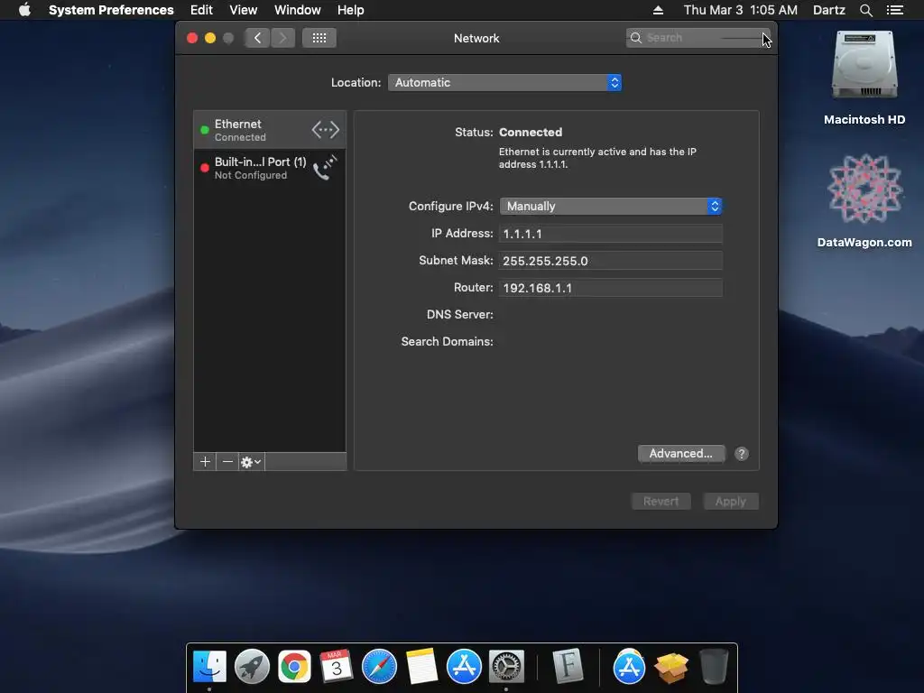Click the Revert button
The image size is (924, 693).
point(661,502)
